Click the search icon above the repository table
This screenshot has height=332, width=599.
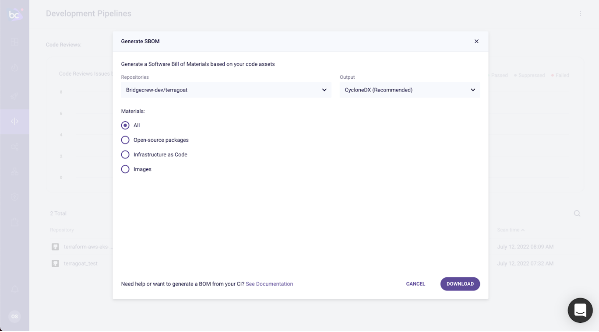[577, 213]
